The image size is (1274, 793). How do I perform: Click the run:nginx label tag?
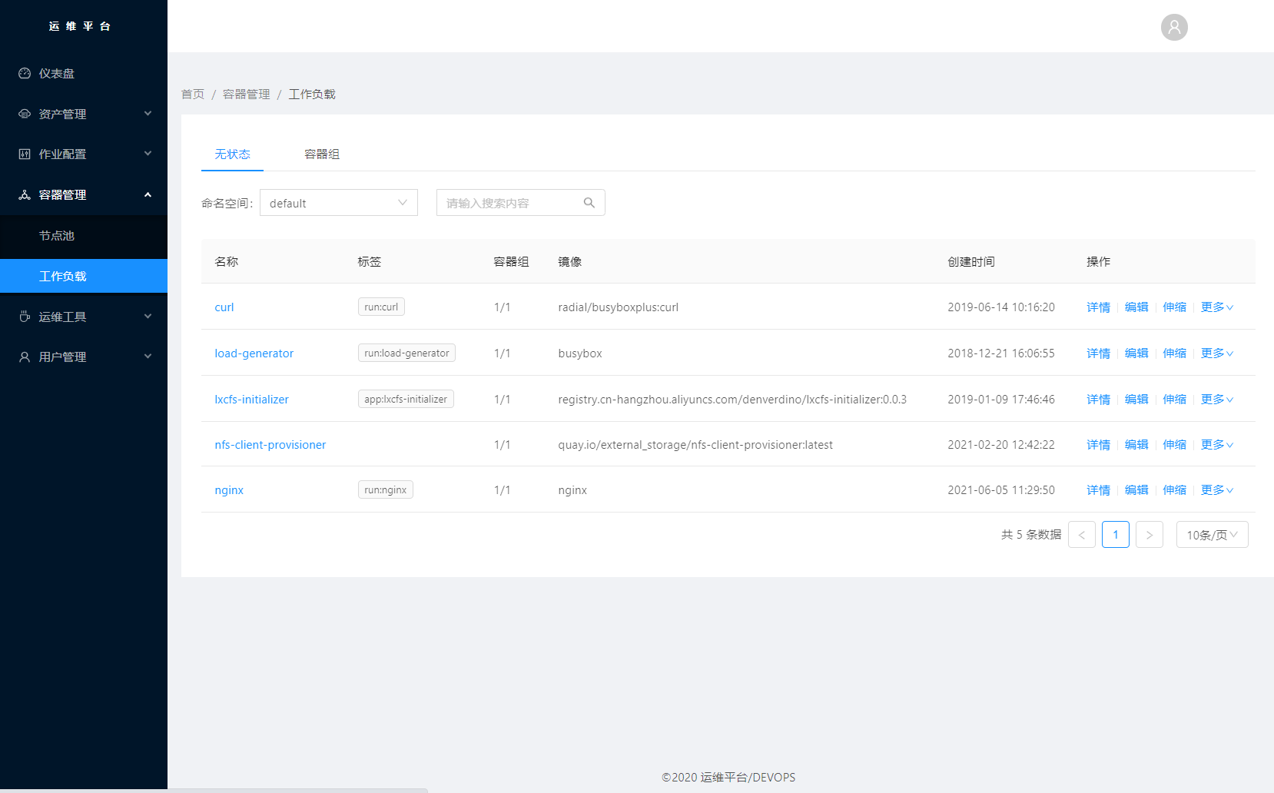(x=386, y=489)
